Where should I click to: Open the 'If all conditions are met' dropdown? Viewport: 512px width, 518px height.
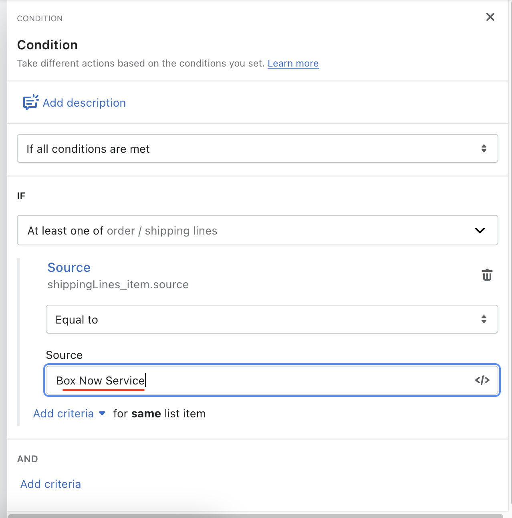pos(248,149)
